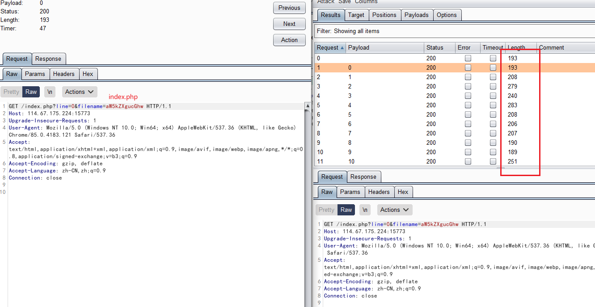The image size is (595, 307).
Task: Open Headers tab in left message viewer
Action: pos(64,74)
